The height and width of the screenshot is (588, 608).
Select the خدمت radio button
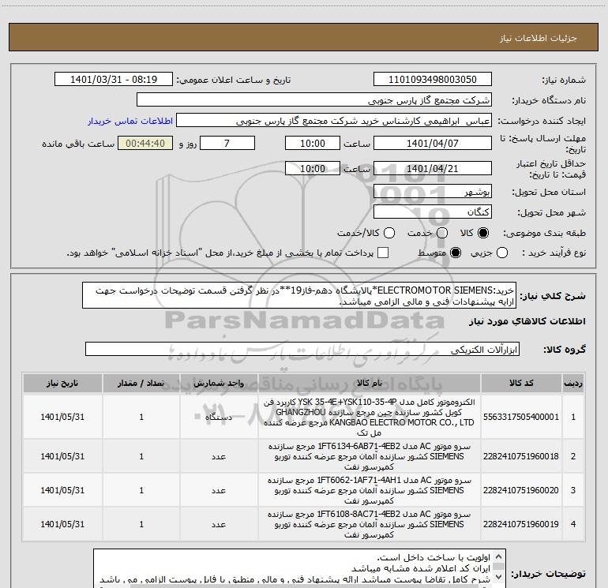[x=442, y=233]
